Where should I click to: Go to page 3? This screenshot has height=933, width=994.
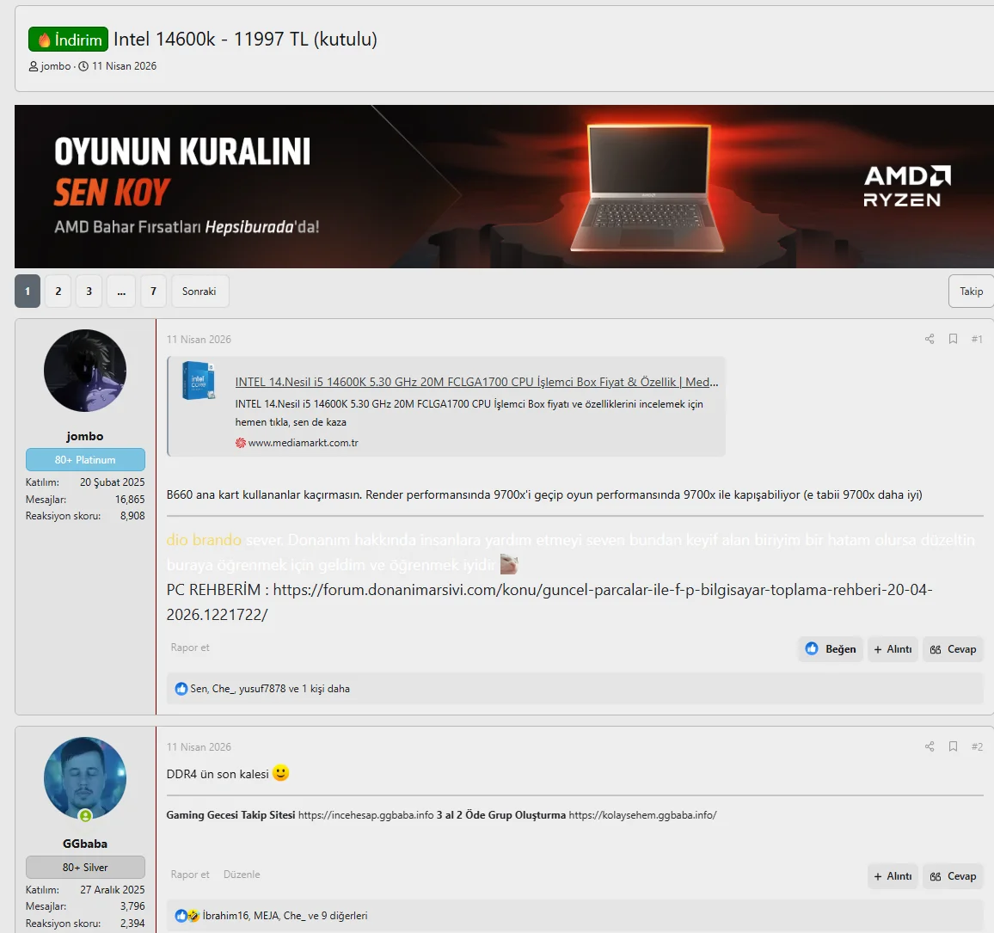point(89,291)
